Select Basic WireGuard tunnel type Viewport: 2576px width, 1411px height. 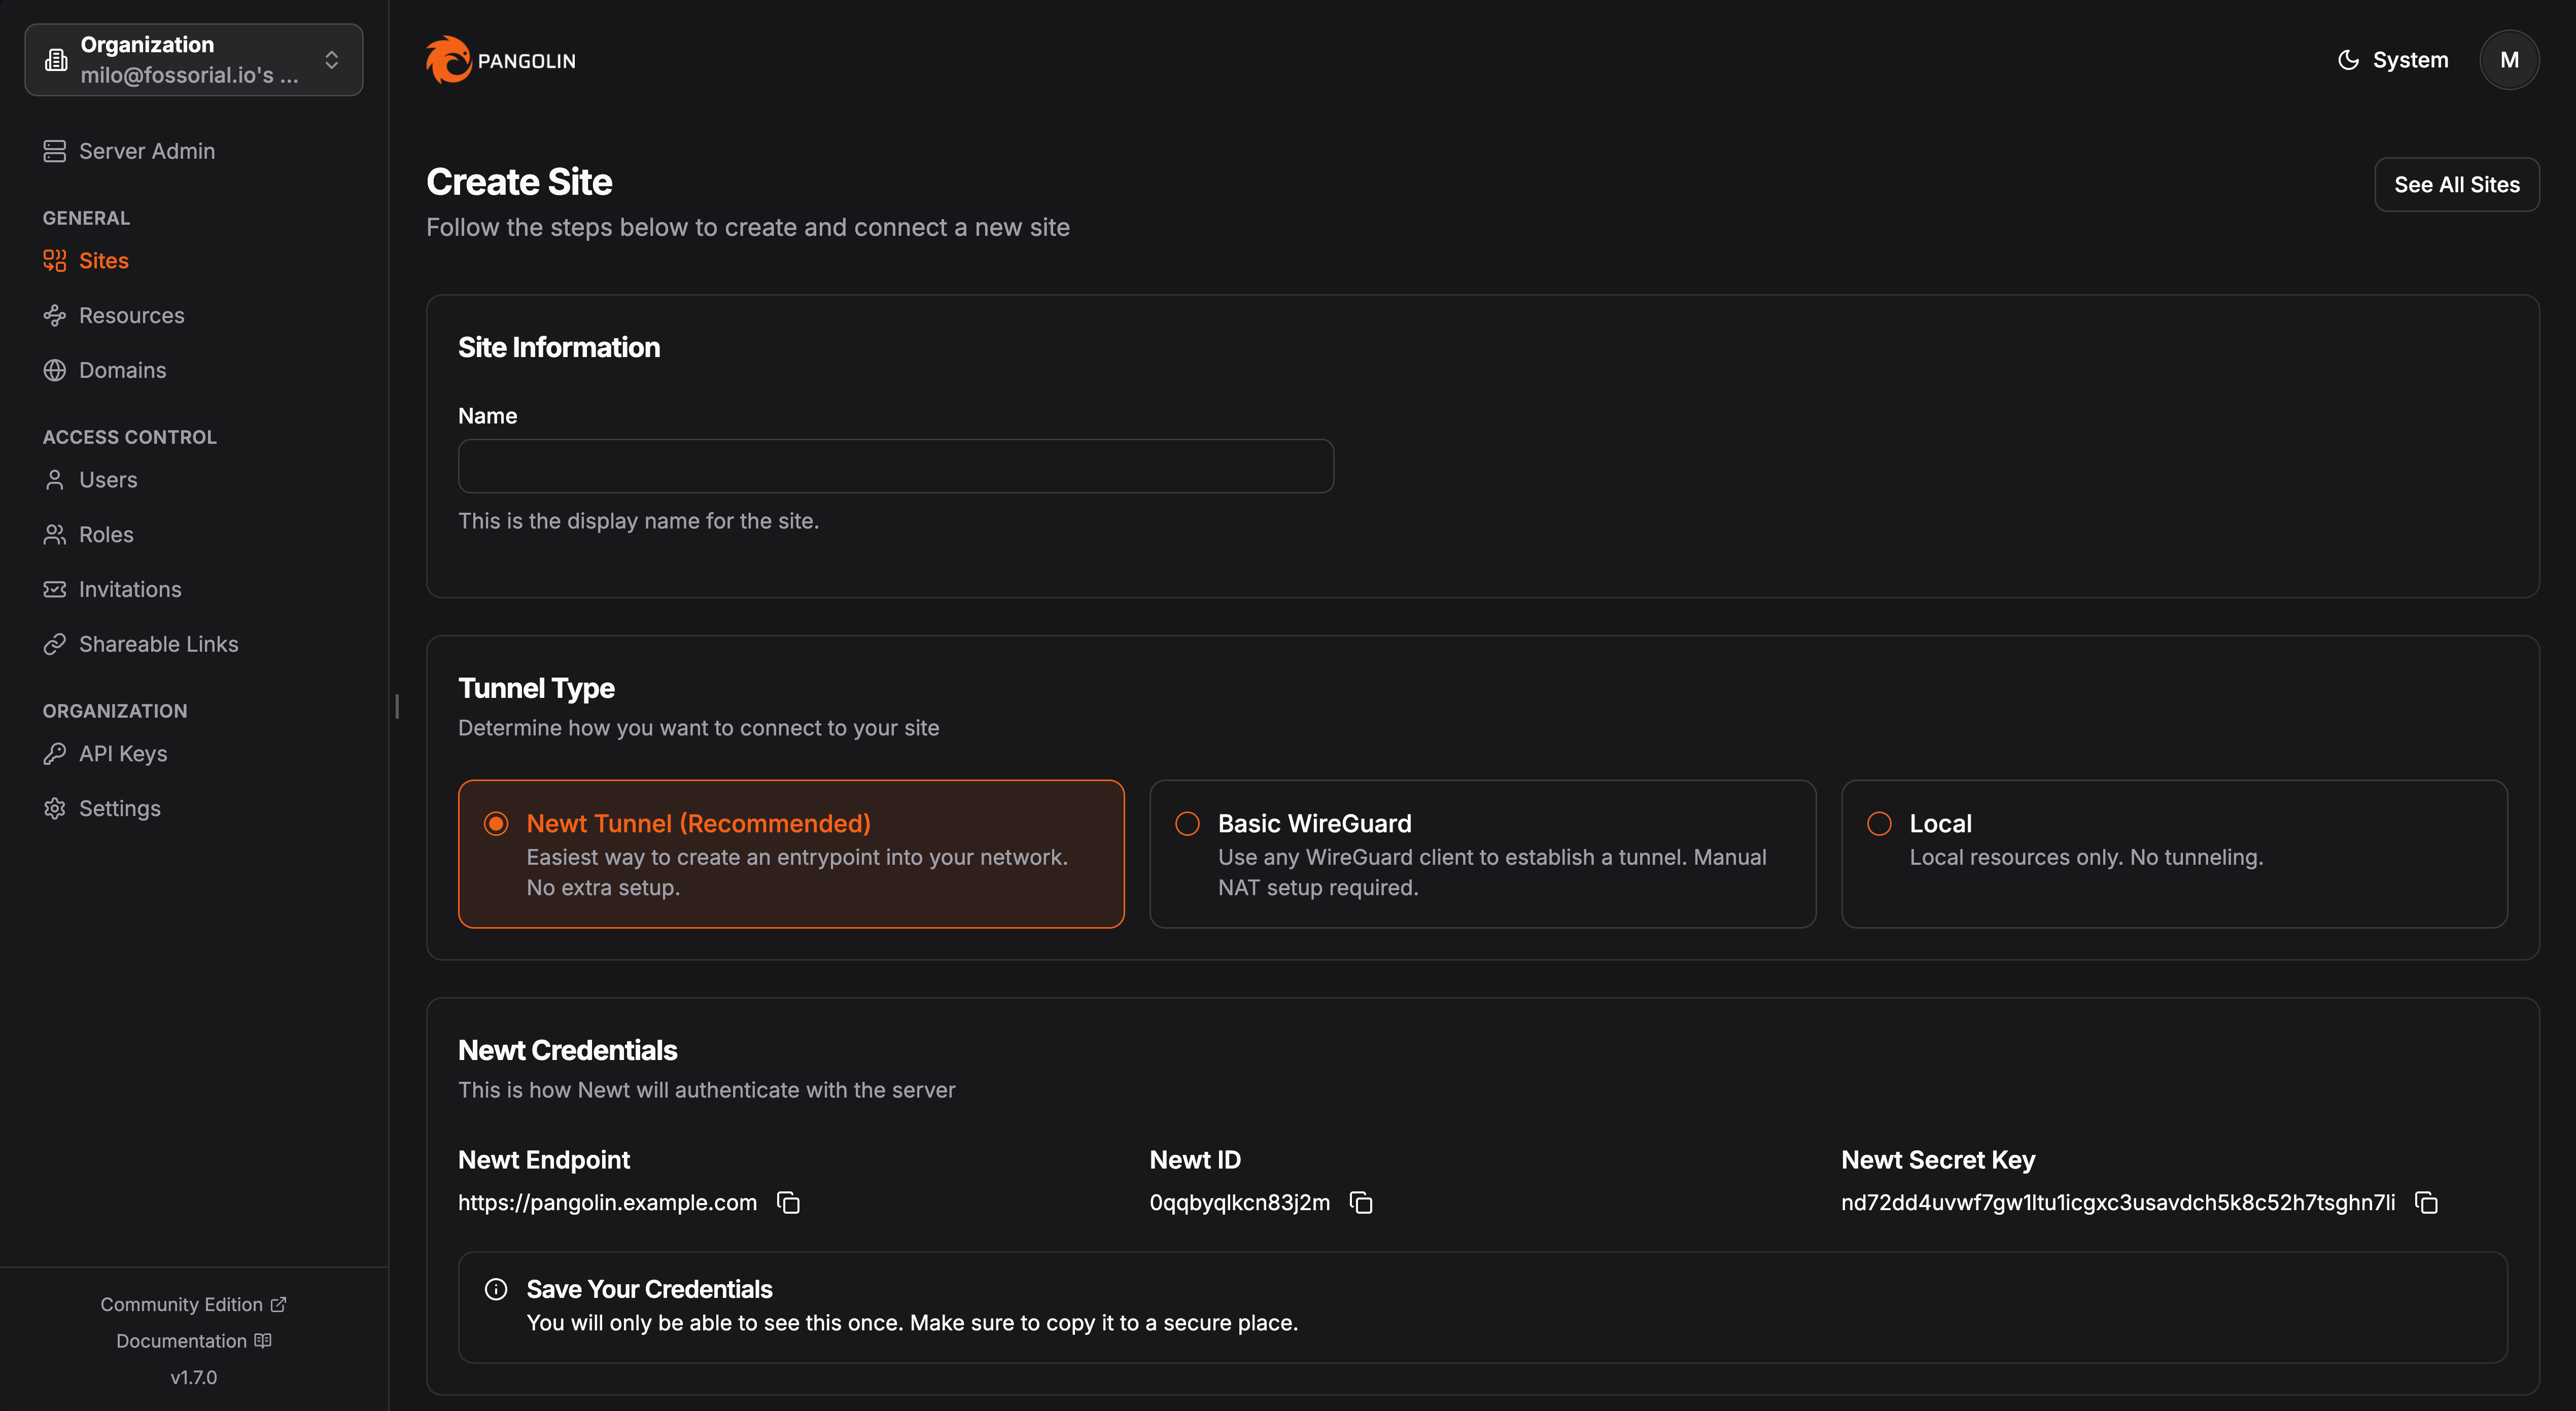1187,823
